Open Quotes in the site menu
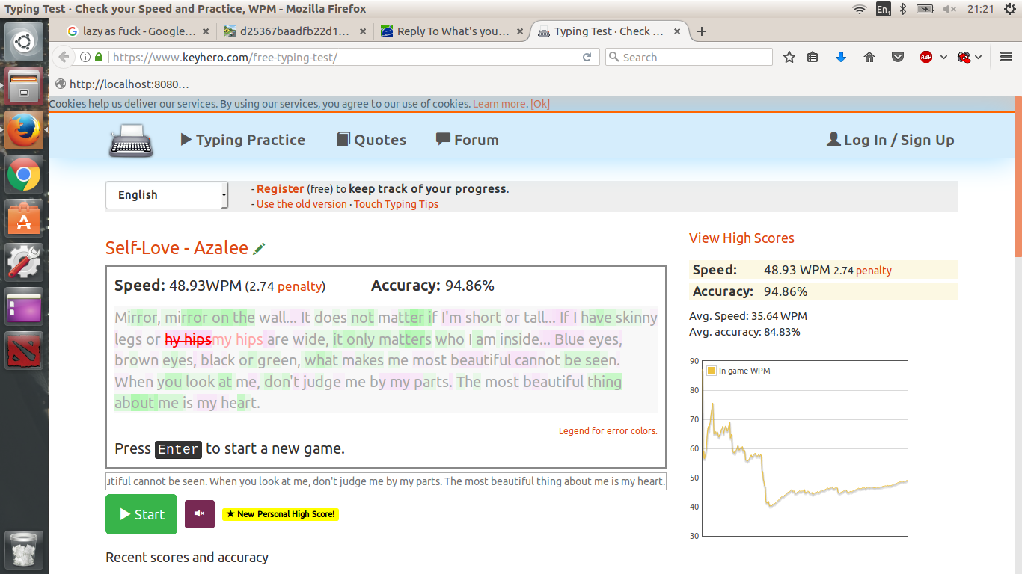The image size is (1022, 574). (x=371, y=140)
